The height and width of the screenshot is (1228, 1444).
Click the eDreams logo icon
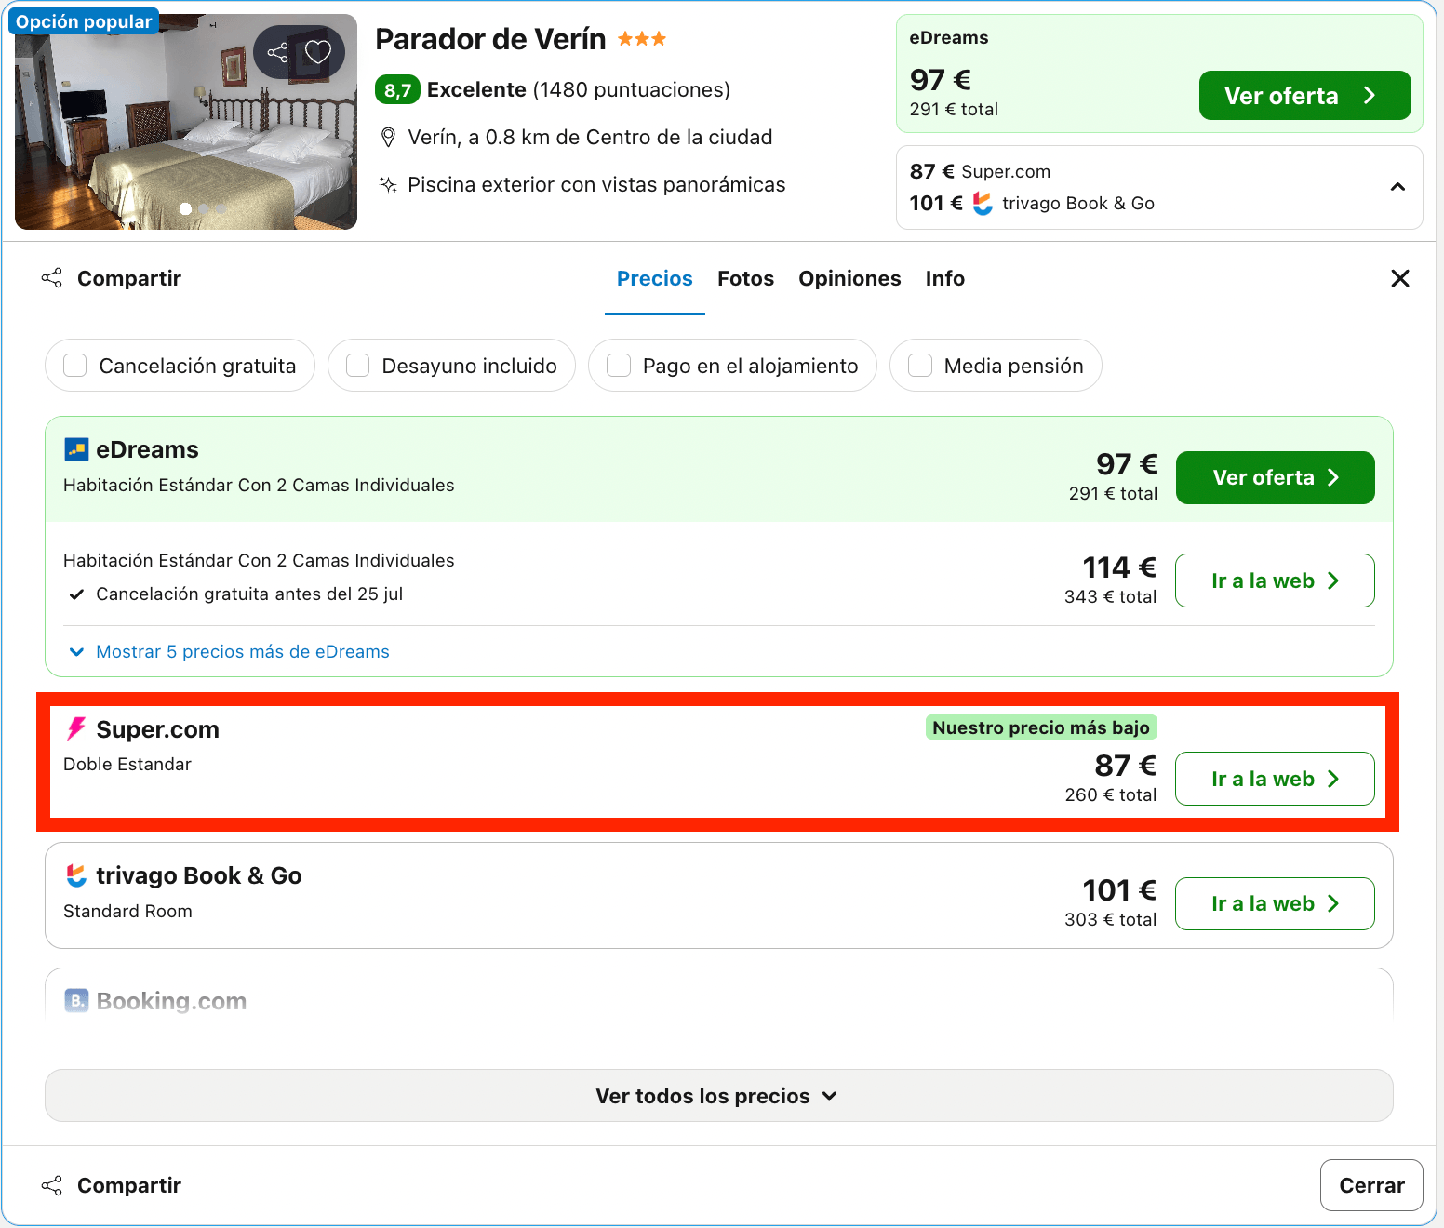click(x=76, y=449)
